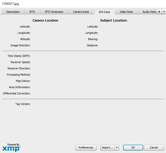Click the Camera Location heading
Screen dimensions: 166x153
(x=45, y=21)
